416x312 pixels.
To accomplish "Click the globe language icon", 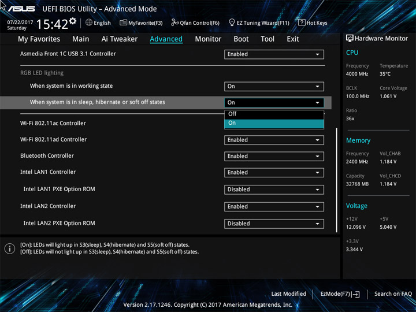I will 89,23.
